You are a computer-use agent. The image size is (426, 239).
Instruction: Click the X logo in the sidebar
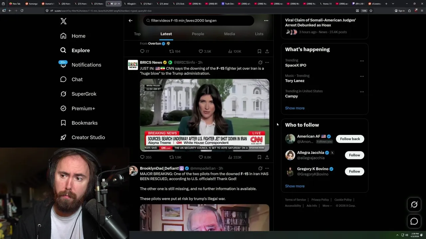point(64,22)
